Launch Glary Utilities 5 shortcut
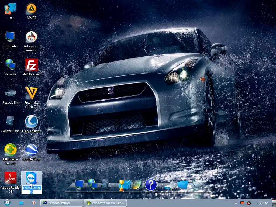 tap(31, 126)
